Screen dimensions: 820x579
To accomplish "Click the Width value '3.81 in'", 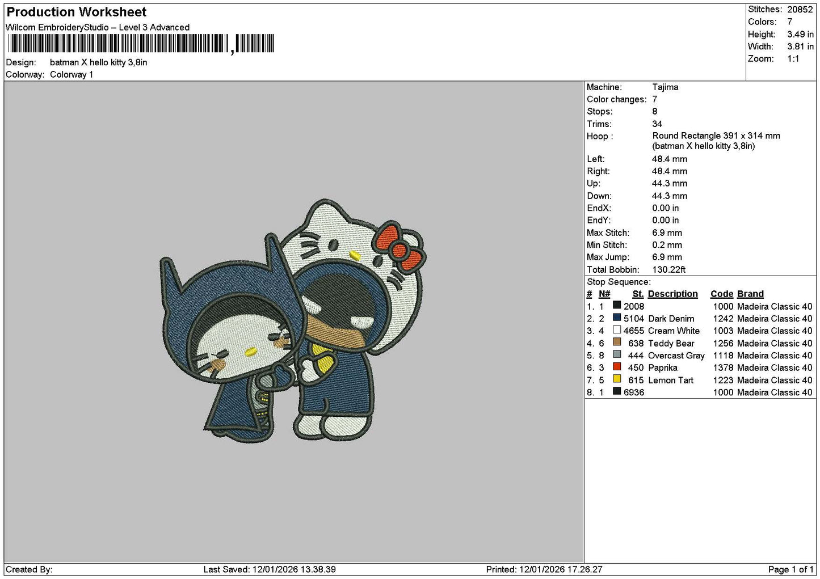I will tap(800, 47).
